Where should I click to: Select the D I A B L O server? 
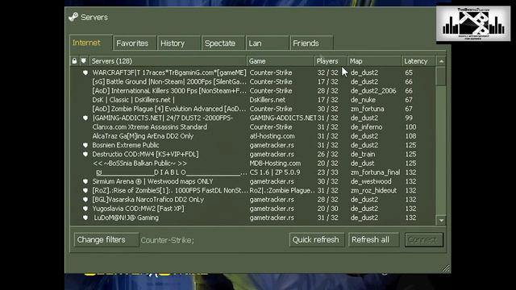(x=252, y=172)
